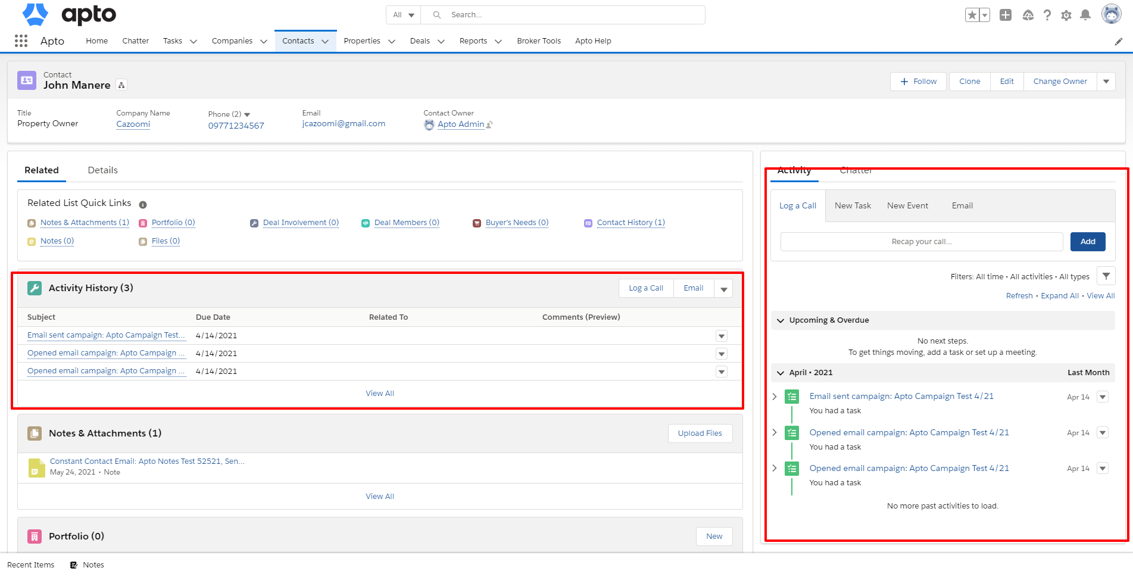Click the Follow button

point(918,82)
